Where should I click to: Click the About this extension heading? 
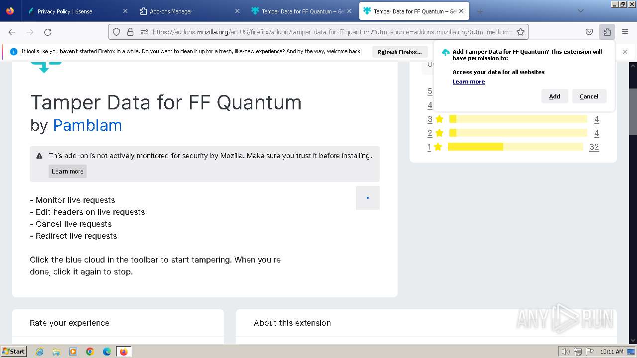(292, 323)
